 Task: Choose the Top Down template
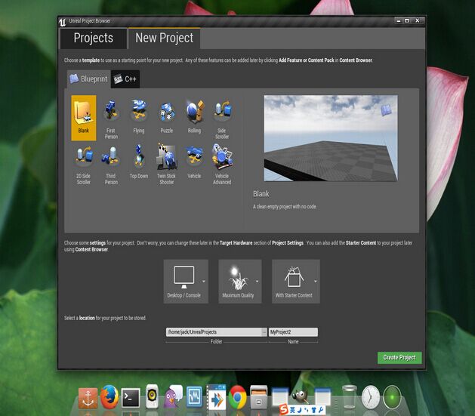(x=139, y=164)
